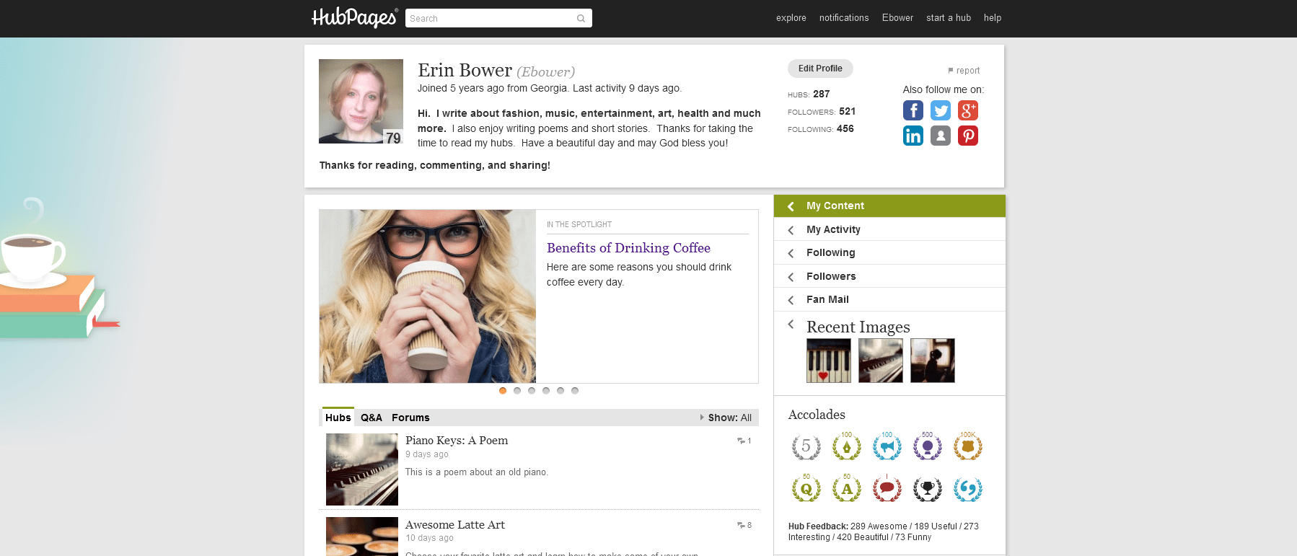Open the LinkedIn profile icon
1297x556 pixels.
(913, 136)
